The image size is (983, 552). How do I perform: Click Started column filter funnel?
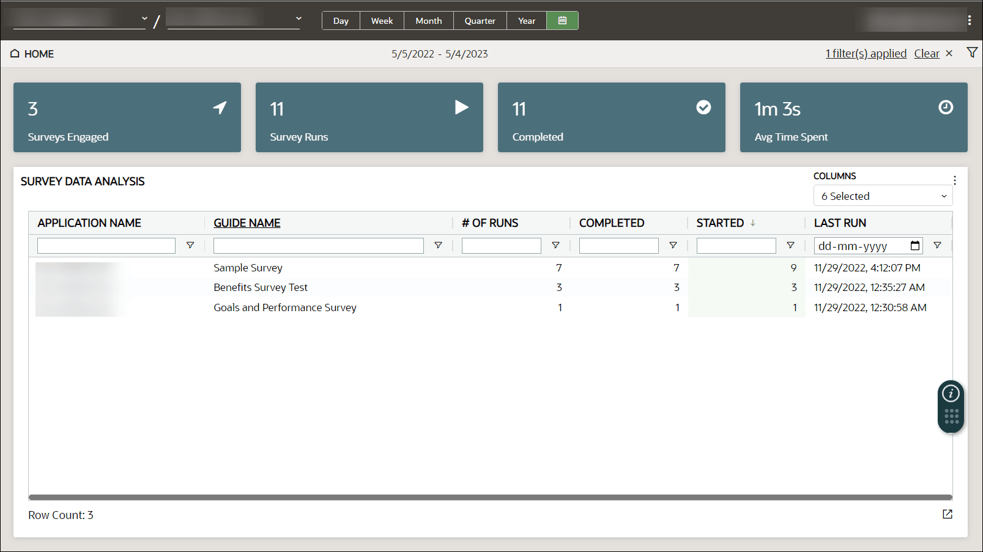click(x=790, y=245)
